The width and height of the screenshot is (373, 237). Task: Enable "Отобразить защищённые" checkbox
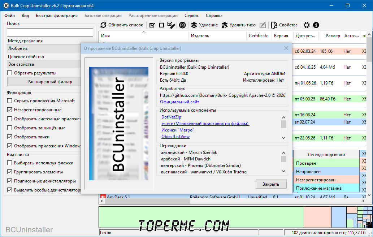(x=9, y=128)
